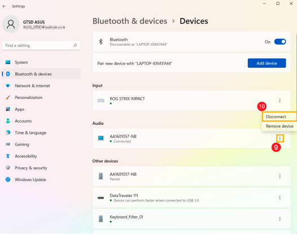This screenshot has height=236, width=297.
Task: Click the Add device button
Action: point(267,63)
